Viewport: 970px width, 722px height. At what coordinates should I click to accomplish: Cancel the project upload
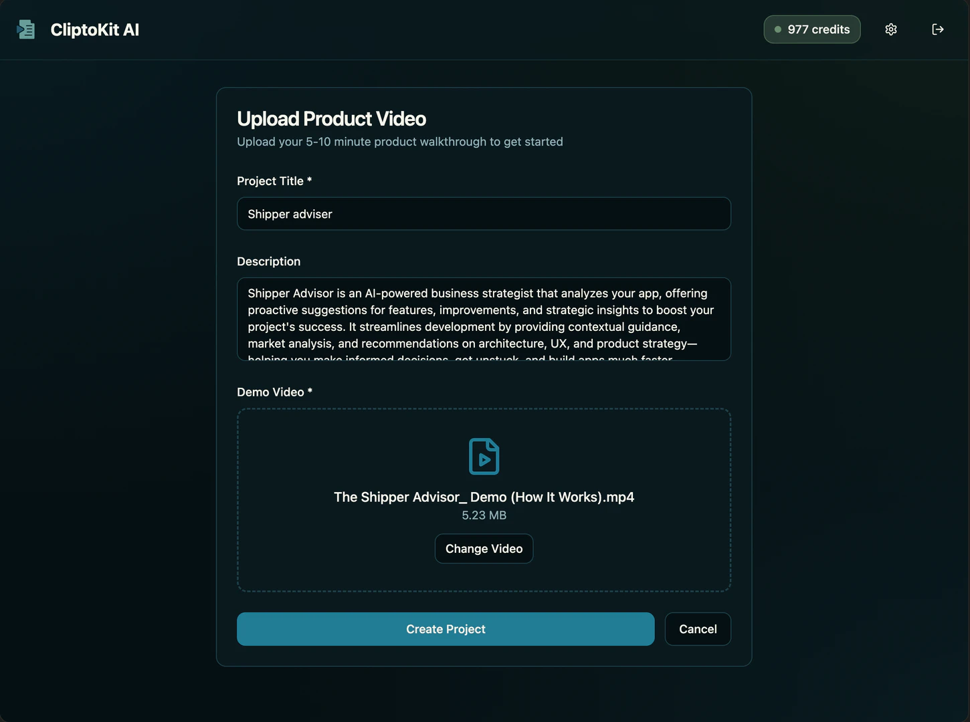pyautogui.click(x=697, y=629)
